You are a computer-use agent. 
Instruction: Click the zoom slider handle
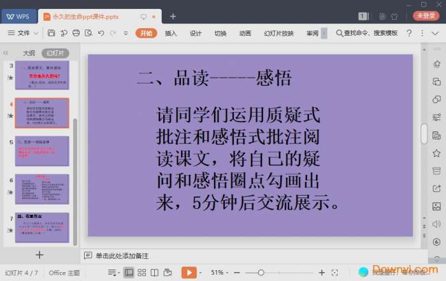coord(261,273)
